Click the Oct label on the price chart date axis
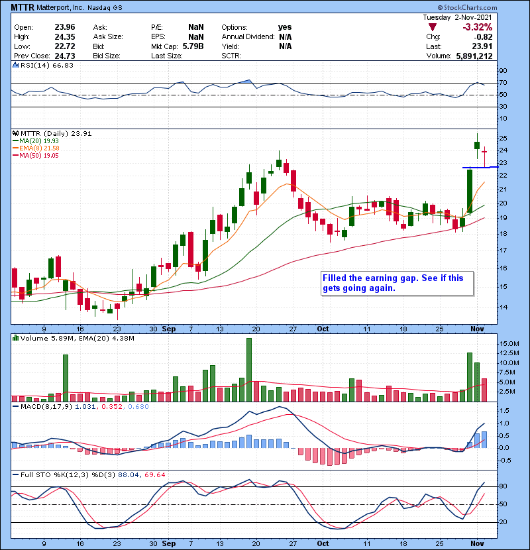Image resolution: width=530 pixels, height=550 pixels. click(323, 329)
